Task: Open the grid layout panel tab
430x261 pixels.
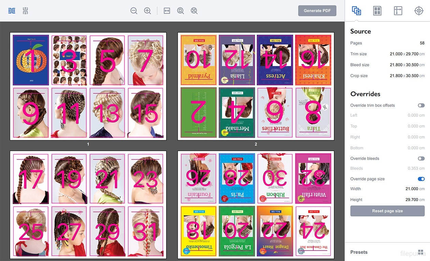Action: pos(377,11)
